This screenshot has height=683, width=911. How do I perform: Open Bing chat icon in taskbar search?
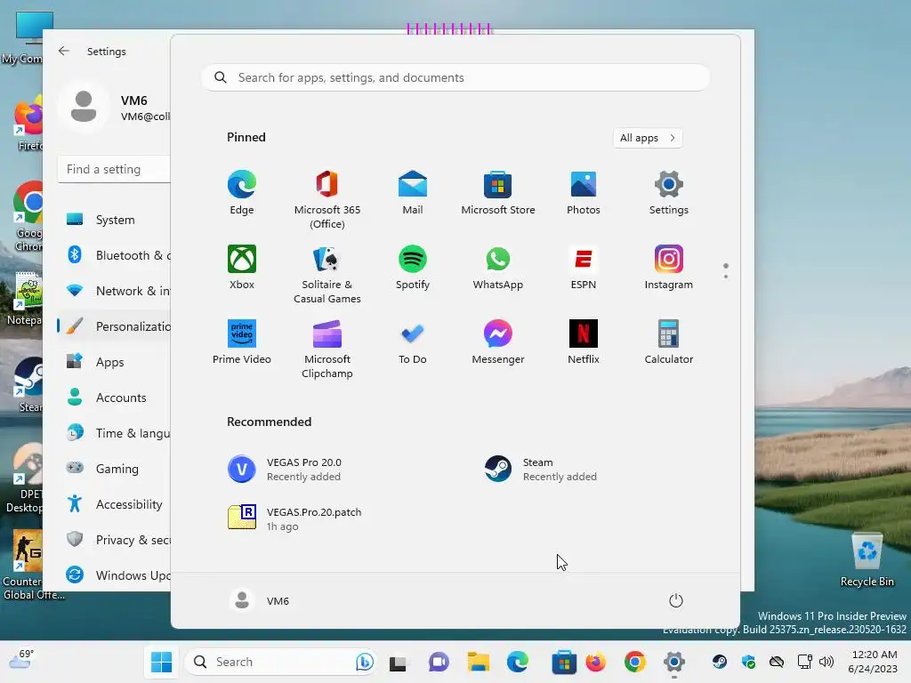[364, 662]
